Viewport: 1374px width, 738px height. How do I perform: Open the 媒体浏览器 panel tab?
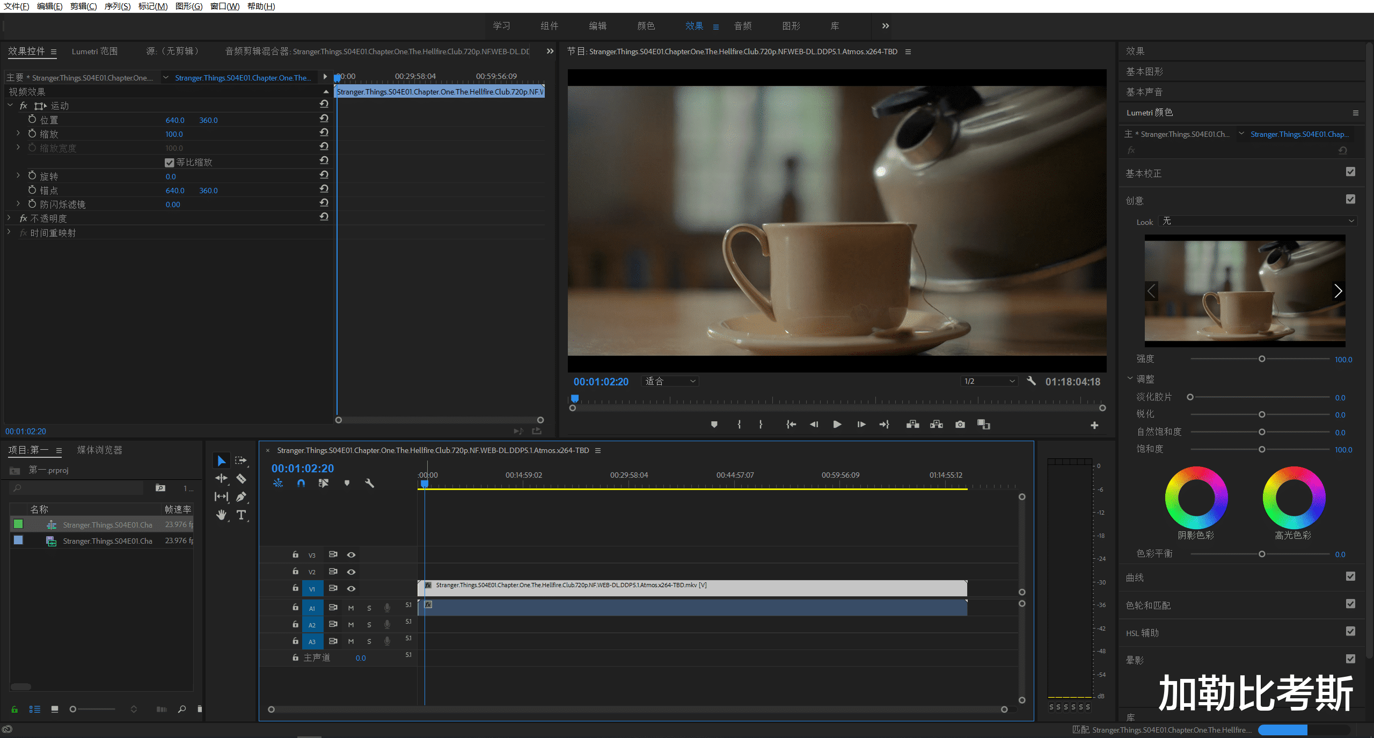(x=99, y=450)
